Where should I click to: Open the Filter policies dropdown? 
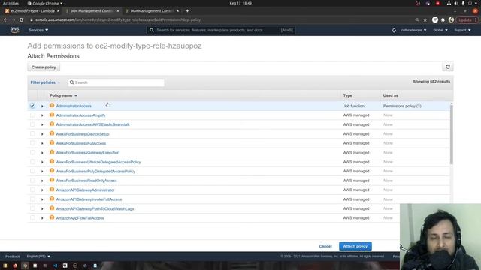(x=45, y=82)
